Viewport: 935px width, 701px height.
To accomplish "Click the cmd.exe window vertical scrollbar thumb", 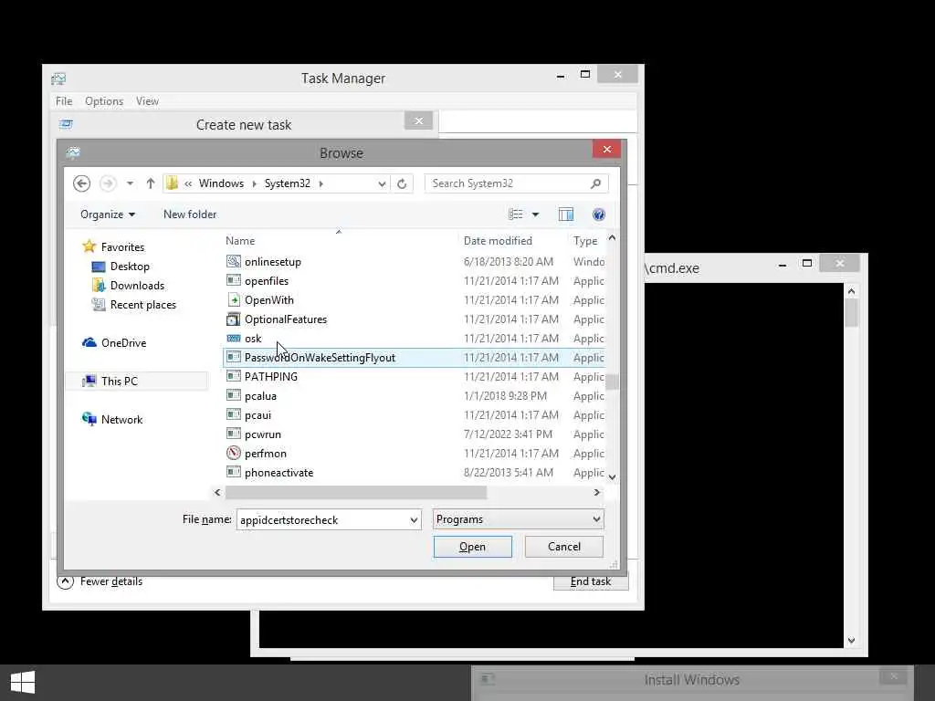I will click(x=851, y=312).
